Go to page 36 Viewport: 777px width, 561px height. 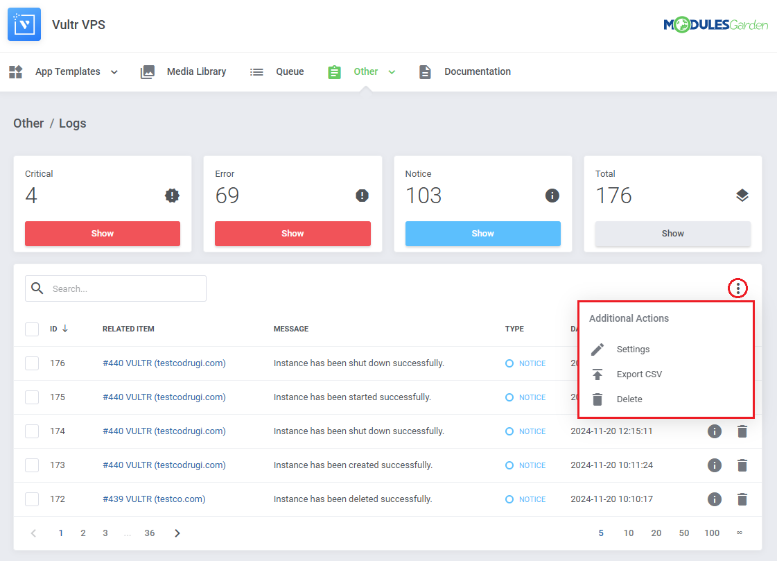[150, 533]
